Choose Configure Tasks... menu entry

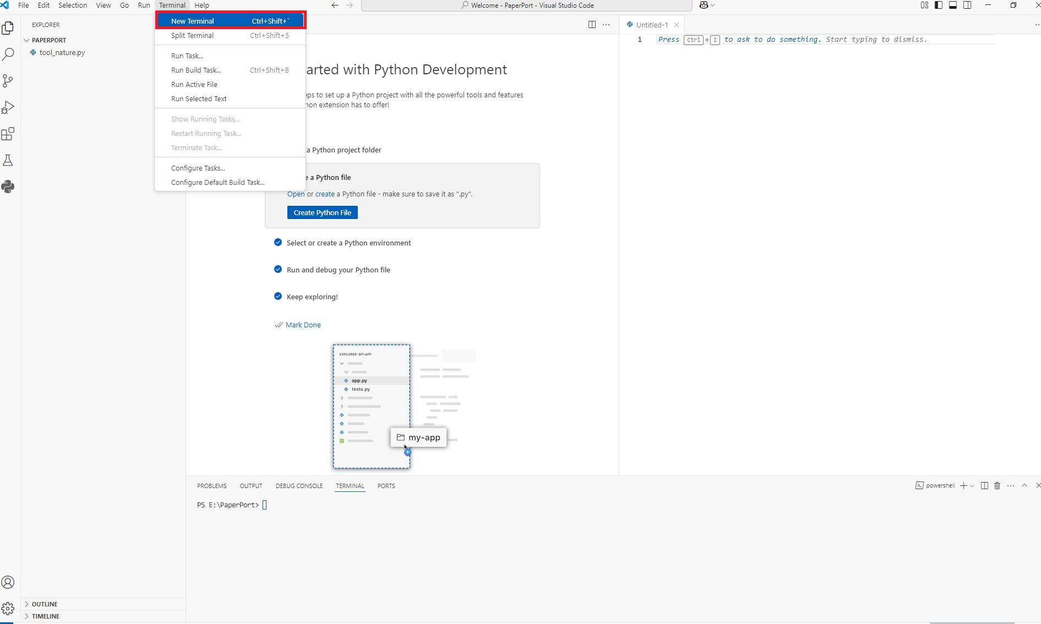pyautogui.click(x=230, y=168)
